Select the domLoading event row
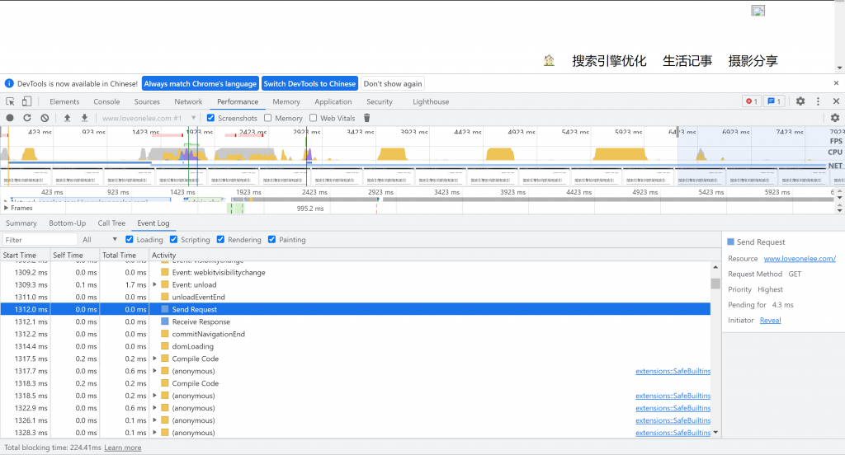The width and height of the screenshot is (845, 455). pos(355,346)
